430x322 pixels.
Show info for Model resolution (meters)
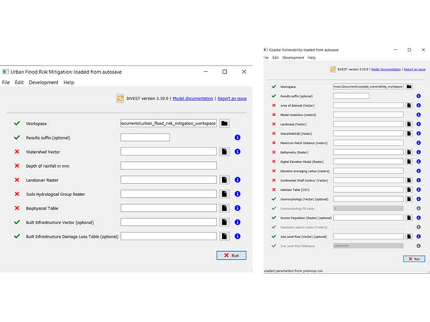click(418, 115)
